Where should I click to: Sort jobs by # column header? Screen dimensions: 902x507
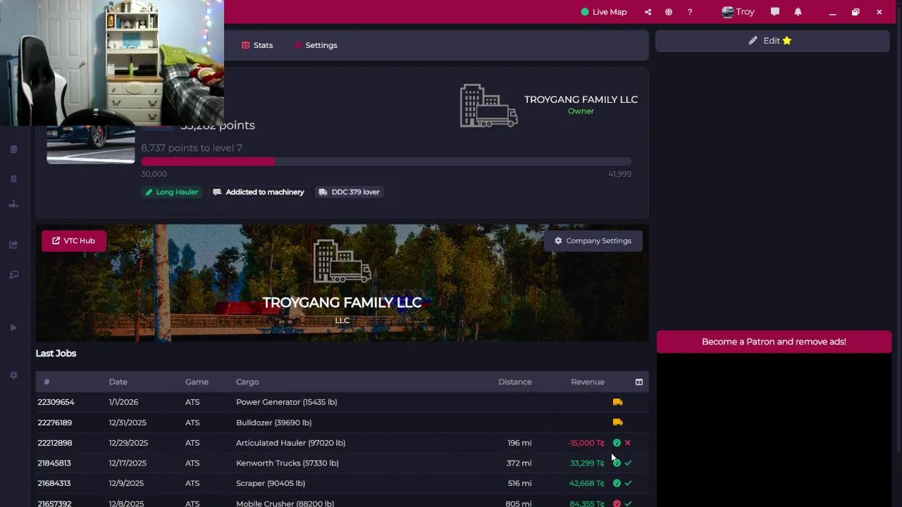[x=47, y=382]
